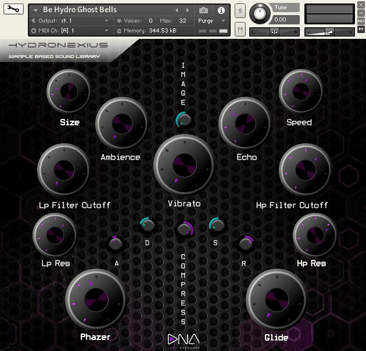Click the Hp Res knob
The width and height of the screenshot is (366, 351).
click(315, 235)
